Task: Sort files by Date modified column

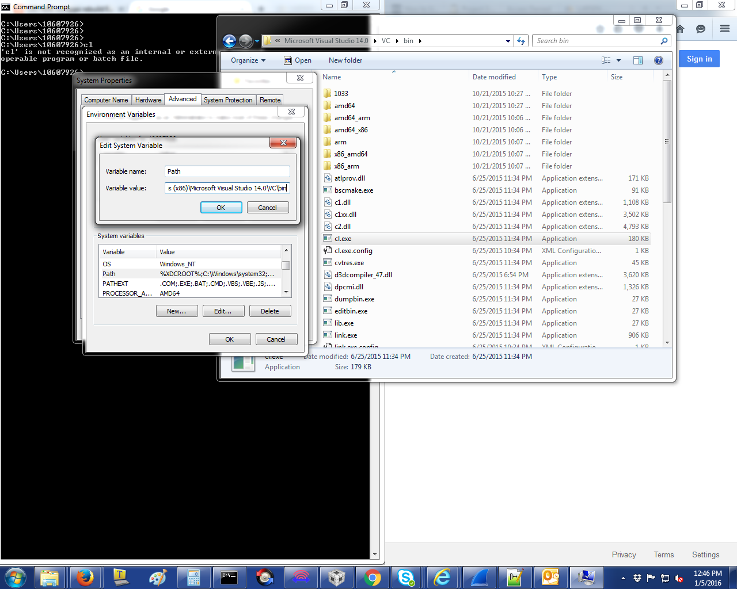Action: [x=503, y=77]
